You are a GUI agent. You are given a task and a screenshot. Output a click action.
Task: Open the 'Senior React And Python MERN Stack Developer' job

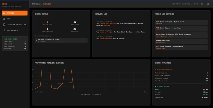point(181,35)
